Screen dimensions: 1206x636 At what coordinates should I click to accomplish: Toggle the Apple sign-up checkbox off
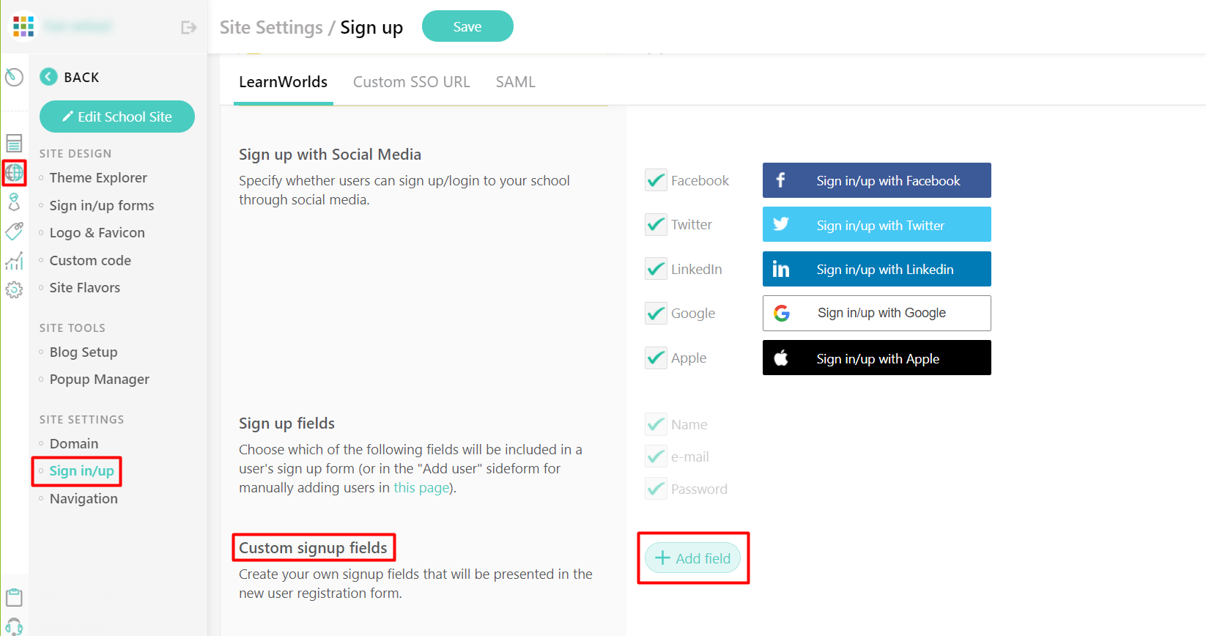tap(656, 358)
